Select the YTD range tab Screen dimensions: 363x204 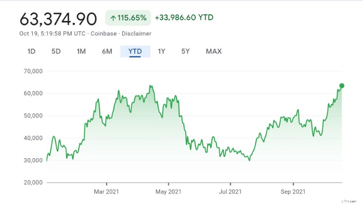coord(135,51)
